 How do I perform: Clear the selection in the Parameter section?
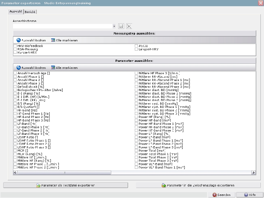[x=31, y=68]
